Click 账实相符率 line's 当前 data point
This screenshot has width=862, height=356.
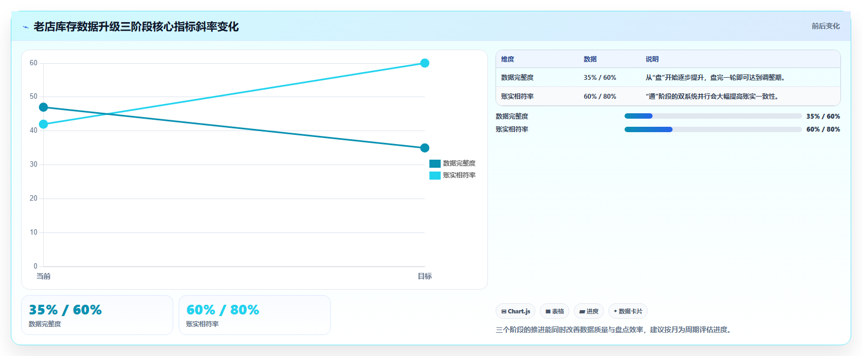point(43,124)
